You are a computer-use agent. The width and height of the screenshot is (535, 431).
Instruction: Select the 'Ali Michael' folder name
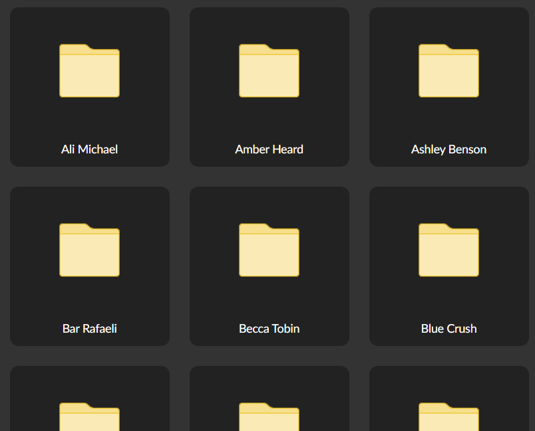(x=89, y=149)
